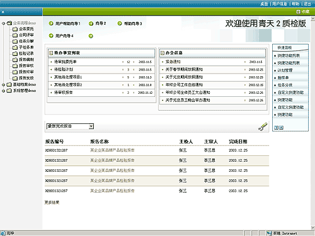Click the folder icon beside 业务委托
The height and width of the screenshot is (236, 315).
[15, 29]
